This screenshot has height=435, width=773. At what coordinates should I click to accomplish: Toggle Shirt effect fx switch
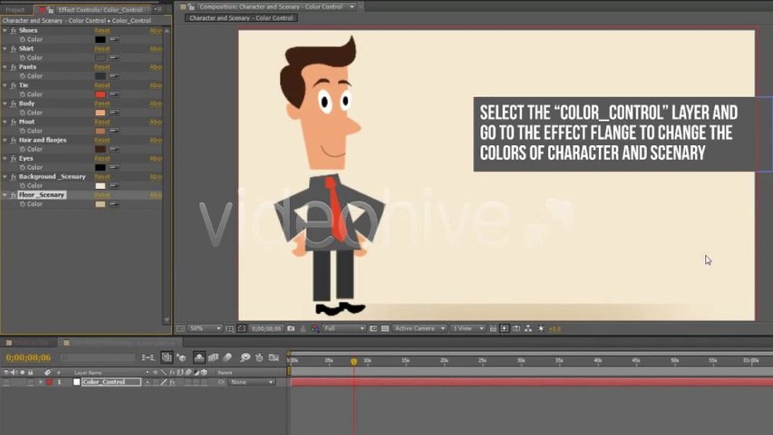tap(13, 48)
